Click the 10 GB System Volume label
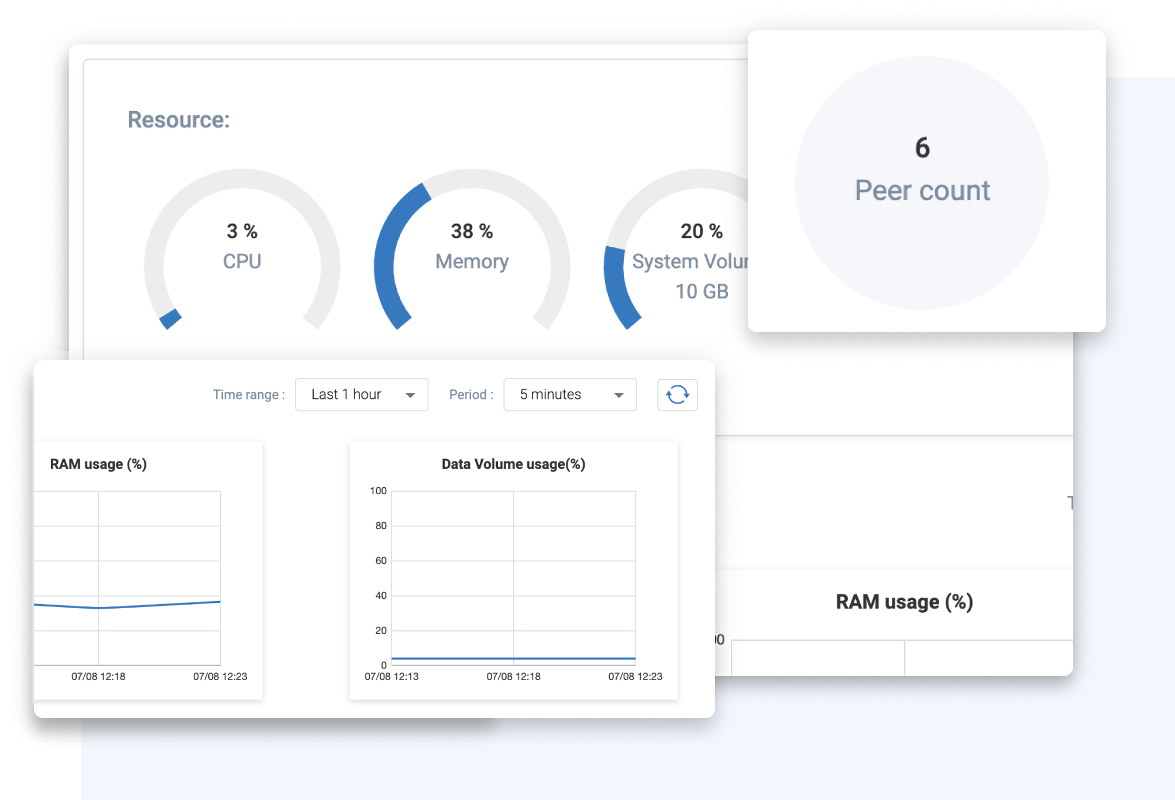 [x=702, y=291]
